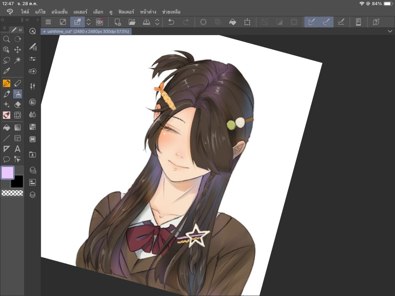Select the orange-highlighted Pen tool
This screenshot has height=296, width=395.
click(x=7, y=83)
